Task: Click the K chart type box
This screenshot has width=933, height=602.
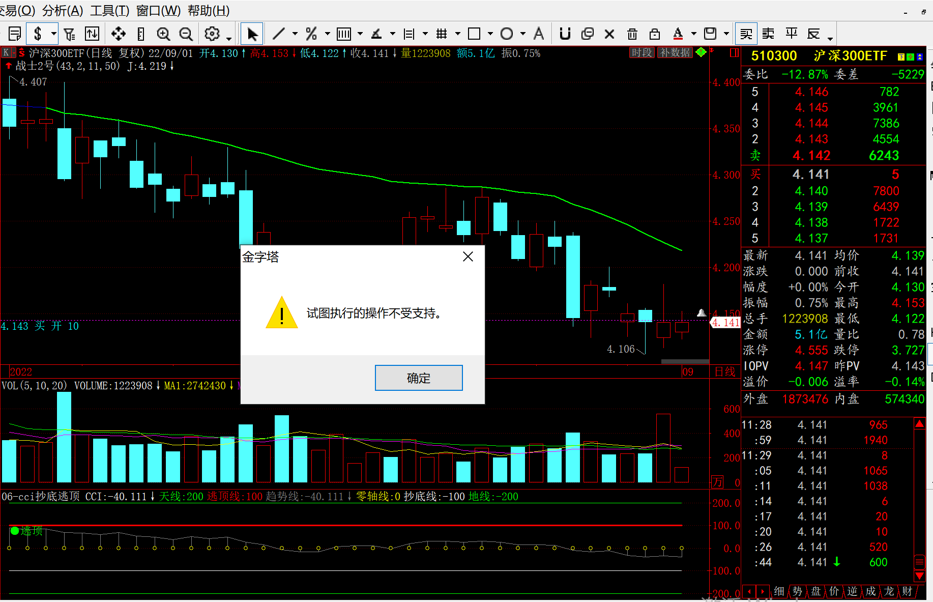Action: pyautogui.click(x=6, y=52)
